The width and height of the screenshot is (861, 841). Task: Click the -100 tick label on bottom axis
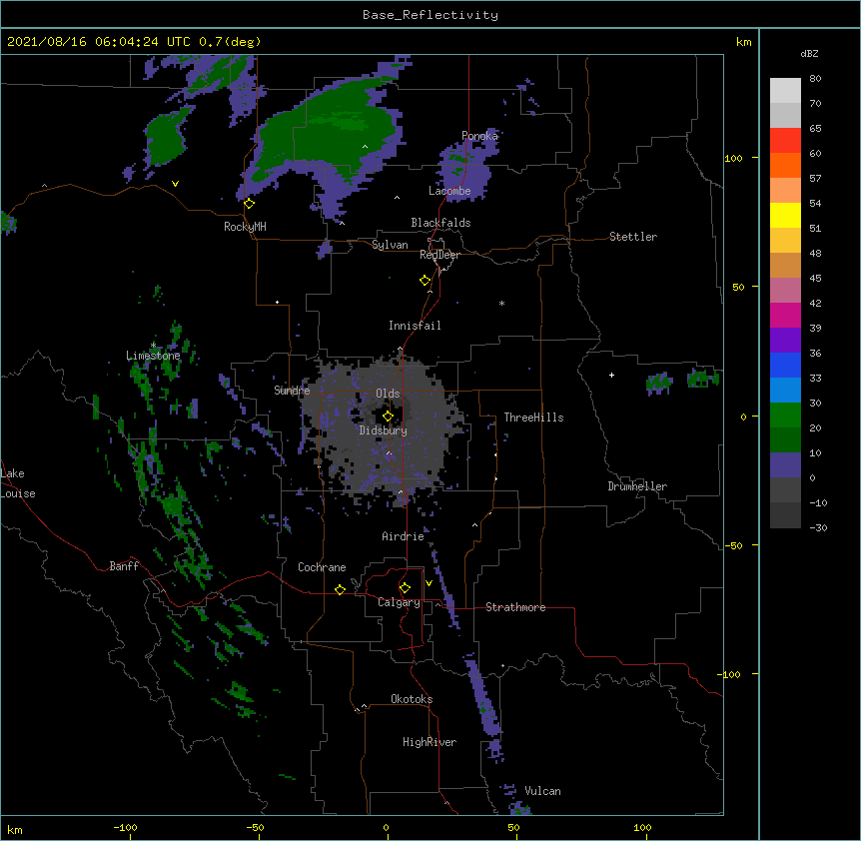coord(125,827)
